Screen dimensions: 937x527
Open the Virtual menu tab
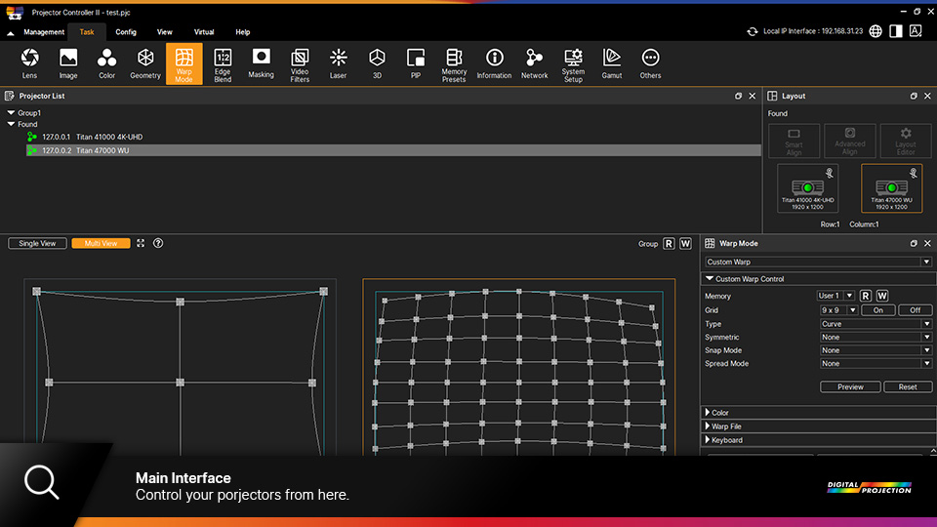pos(204,32)
